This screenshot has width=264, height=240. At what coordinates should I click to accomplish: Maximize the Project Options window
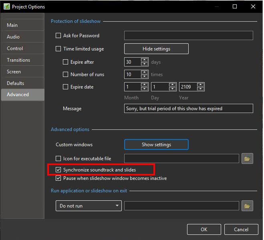[x=234, y=6]
